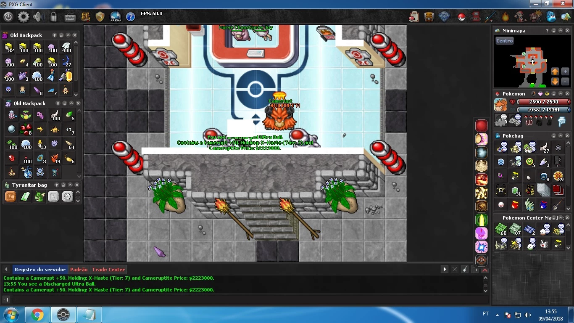Click the flame icon in top toolbar
The width and height of the screenshot is (574, 323).
(x=505, y=17)
